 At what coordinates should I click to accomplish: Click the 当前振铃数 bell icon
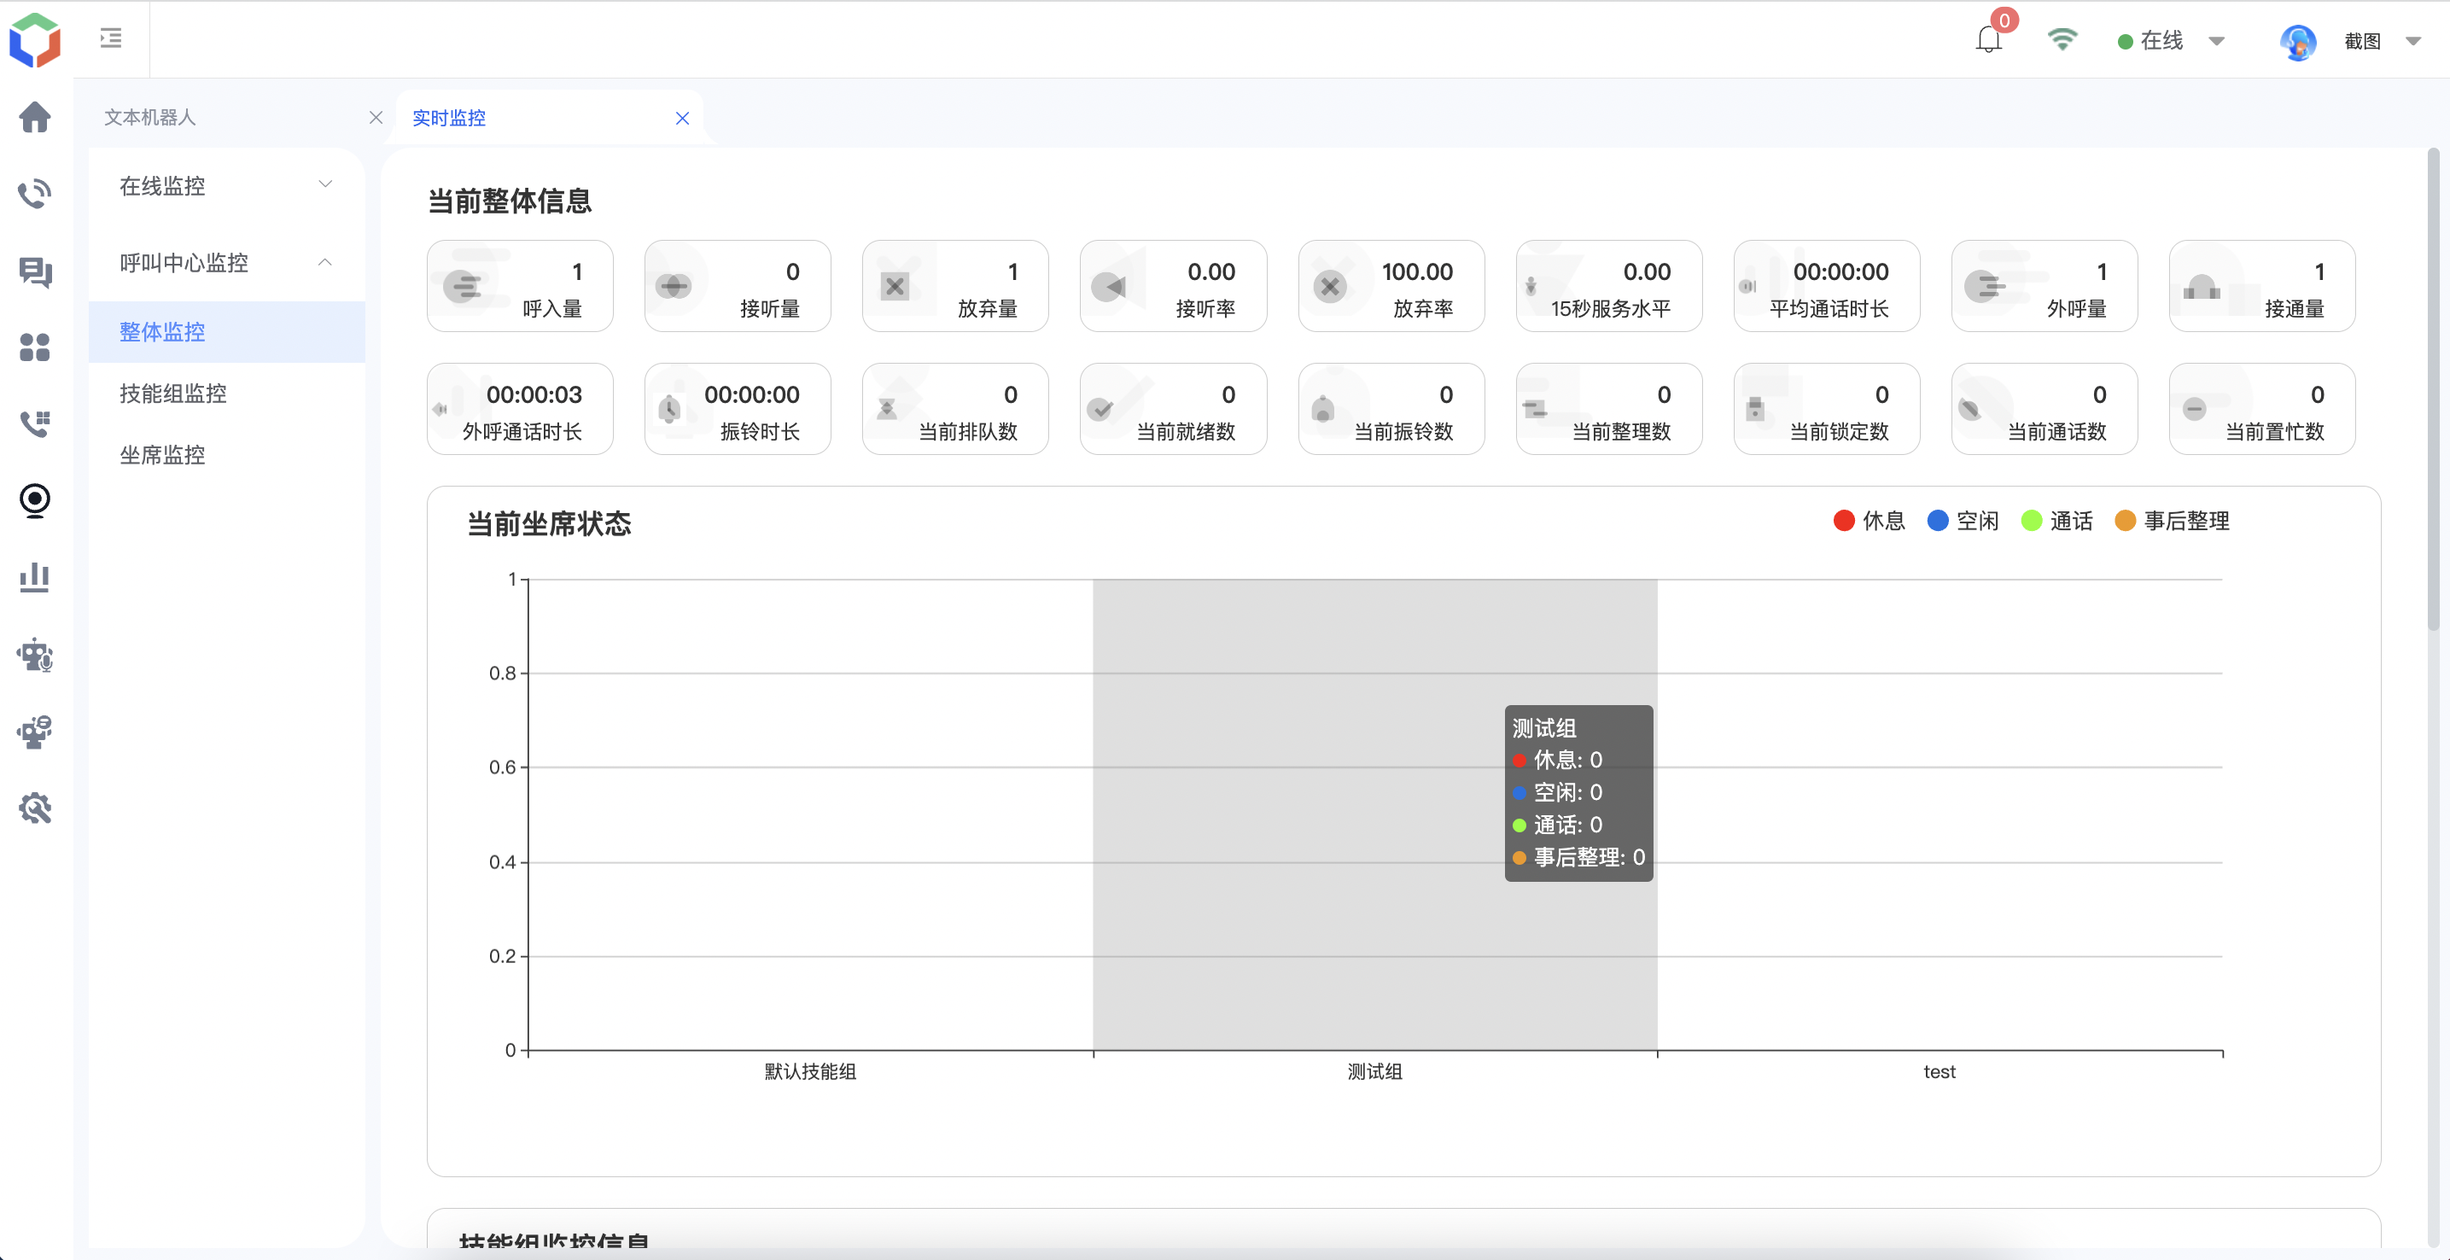(x=1322, y=409)
